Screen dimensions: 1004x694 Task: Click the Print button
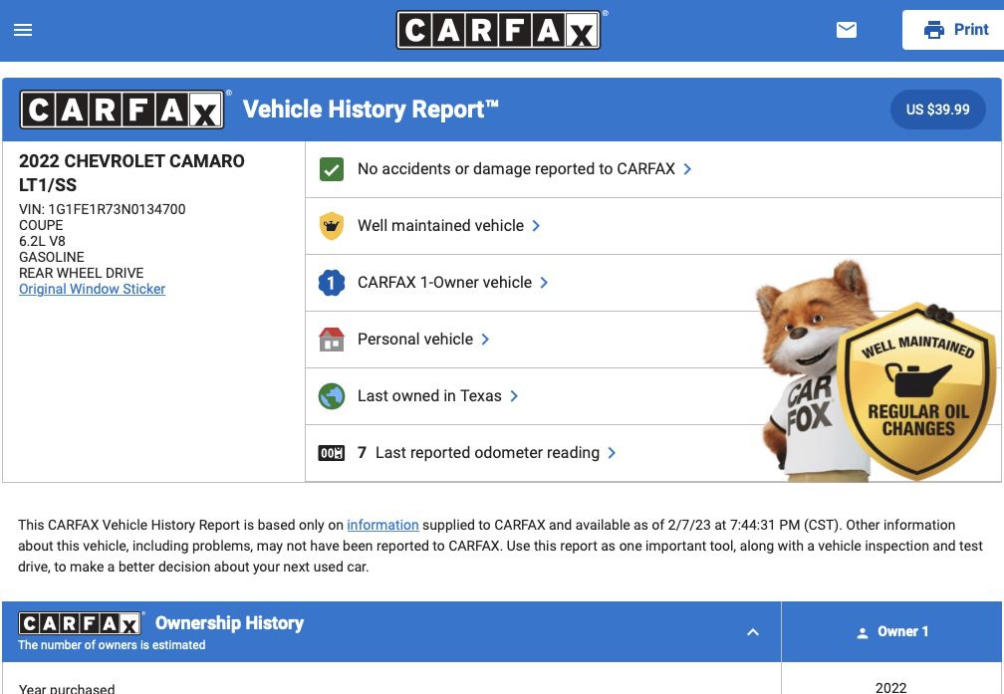pyautogui.click(x=953, y=30)
